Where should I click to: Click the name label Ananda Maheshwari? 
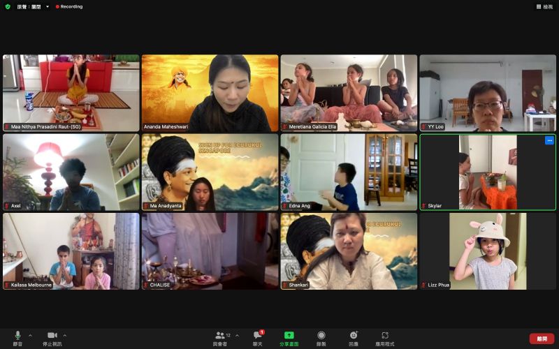click(x=166, y=127)
